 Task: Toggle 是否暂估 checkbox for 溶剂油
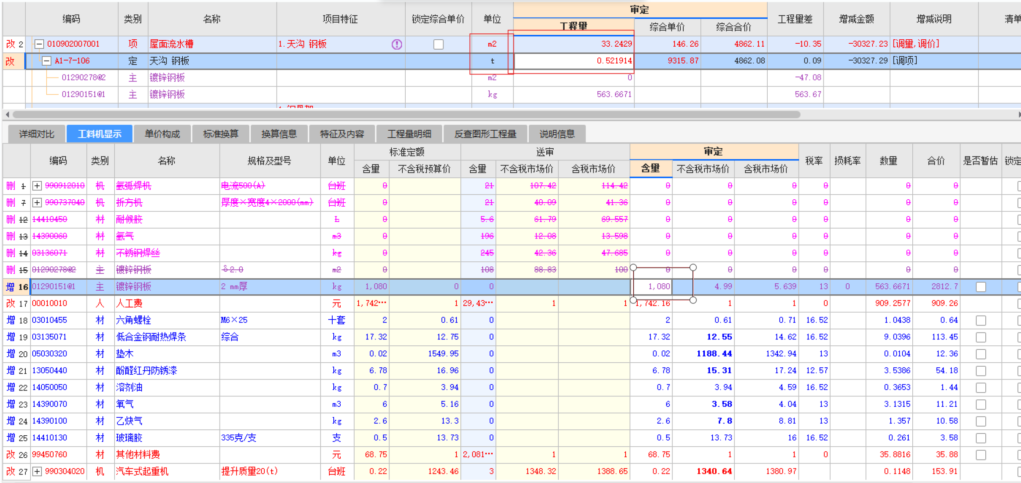[981, 387]
